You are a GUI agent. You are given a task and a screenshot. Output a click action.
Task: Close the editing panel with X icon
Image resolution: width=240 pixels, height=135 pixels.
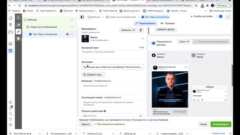point(18,18)
